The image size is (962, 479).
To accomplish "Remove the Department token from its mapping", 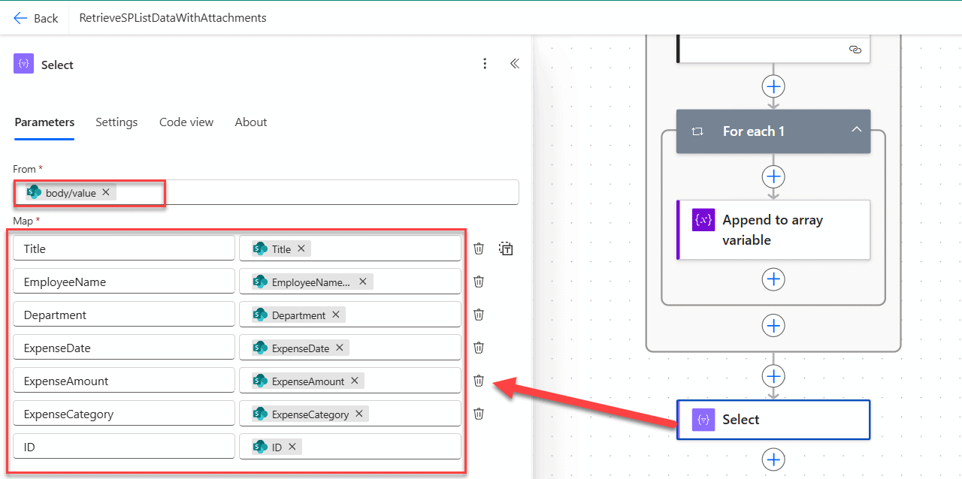I will [x=335, y=314].
